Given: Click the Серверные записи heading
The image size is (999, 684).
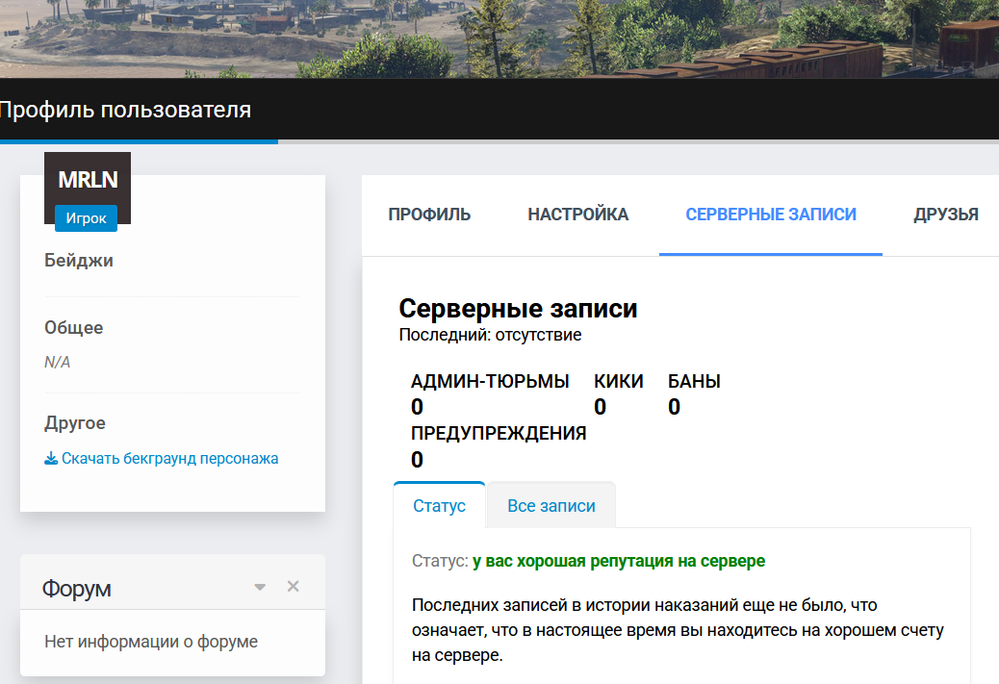Looking at the screenshot, I should (x=518, y=308).
